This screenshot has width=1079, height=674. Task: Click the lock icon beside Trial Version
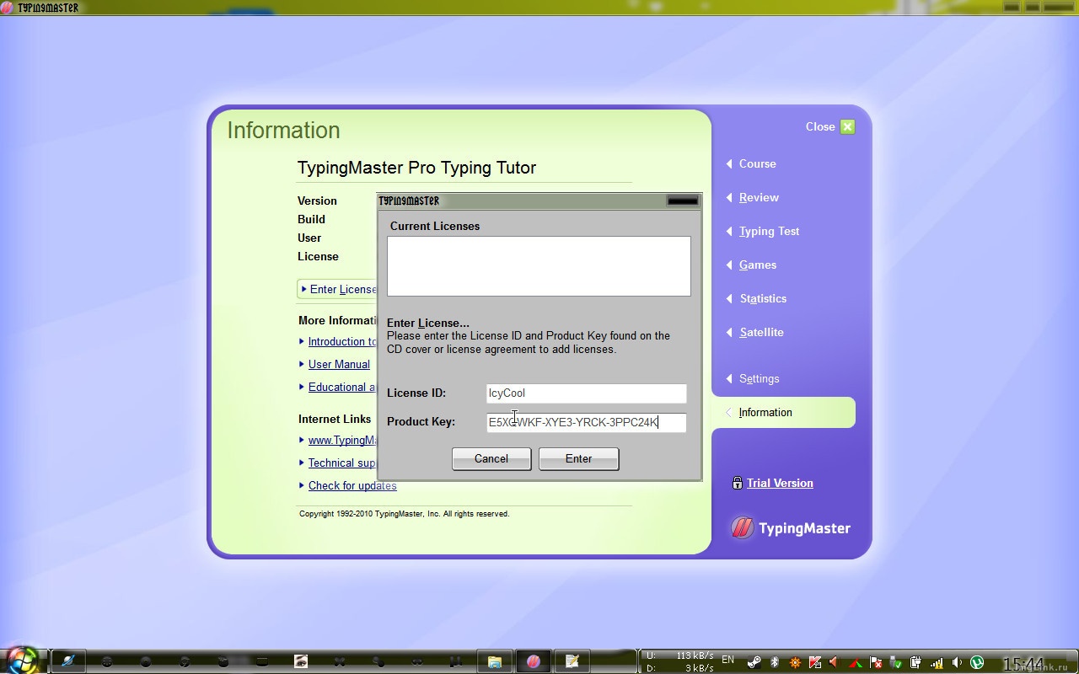click(x=738, y=483)
